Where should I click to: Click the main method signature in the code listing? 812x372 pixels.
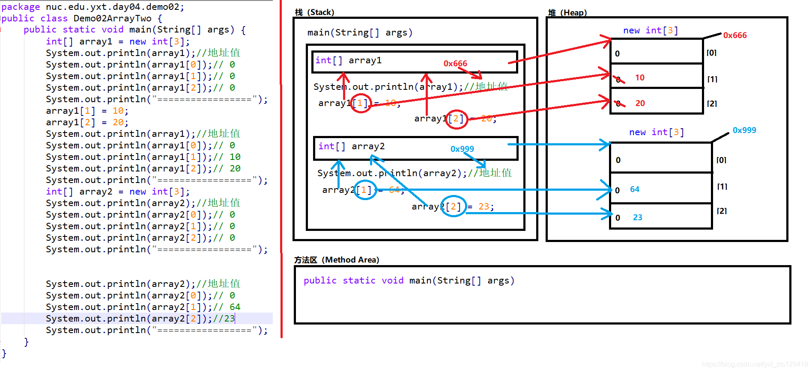(x=135, y=30)
